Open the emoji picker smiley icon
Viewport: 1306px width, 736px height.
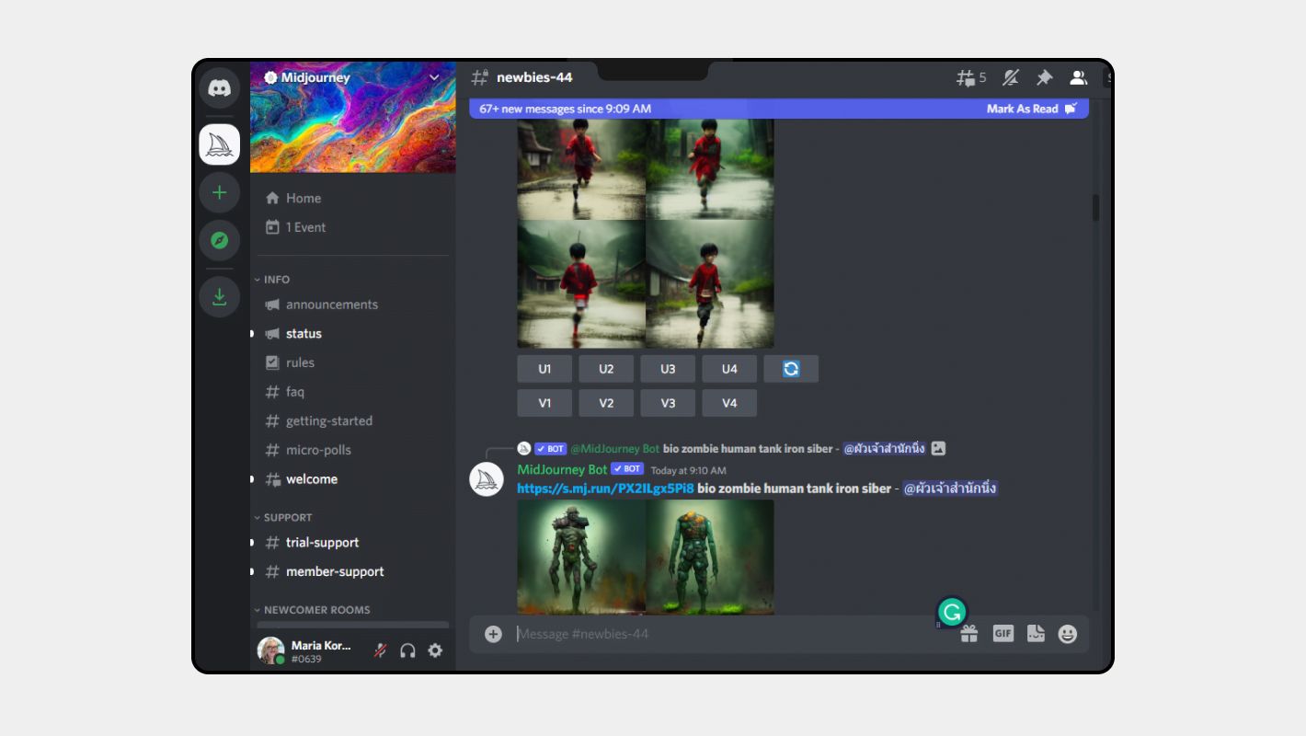(x=1067, y=634)
